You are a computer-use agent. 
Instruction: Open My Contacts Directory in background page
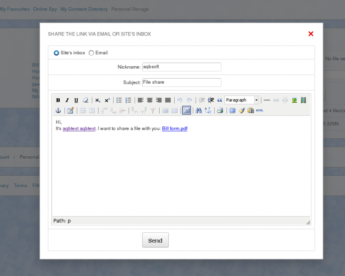(84, 9)
